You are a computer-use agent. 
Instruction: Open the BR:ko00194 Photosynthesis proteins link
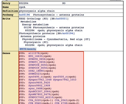pos(68,33)
